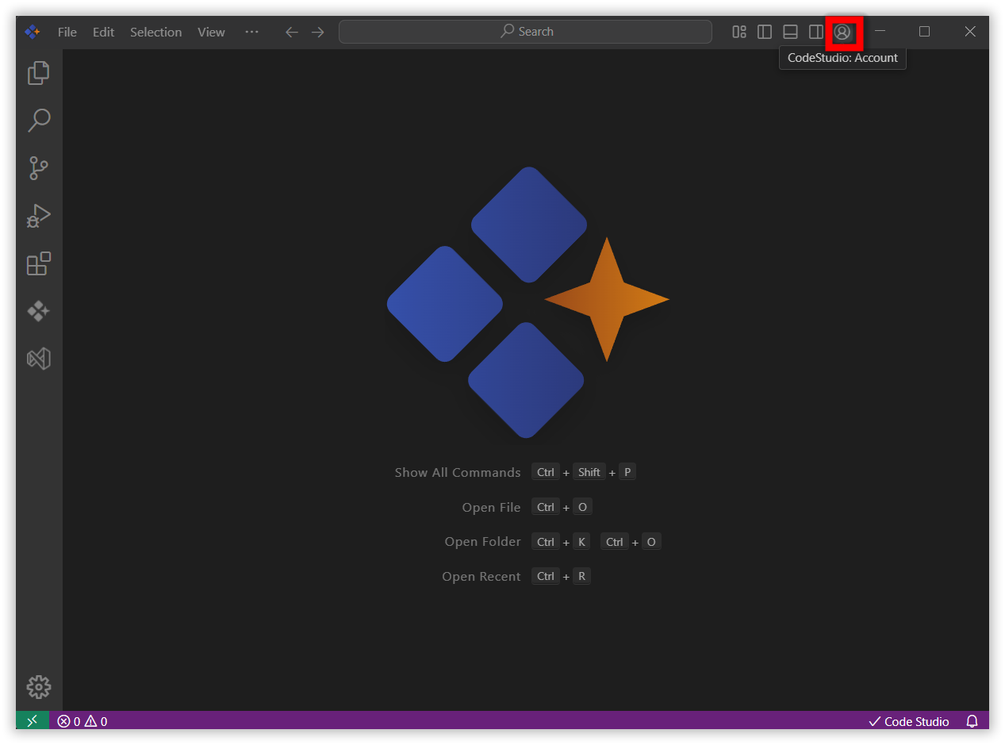
Task: Click the Code Studio status bar item
Action: pyautogui.click(x=909, y=721)
